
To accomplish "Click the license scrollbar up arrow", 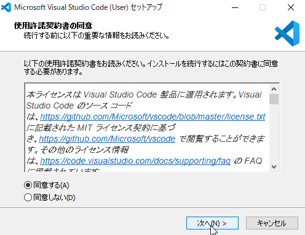I will [274, 89].
